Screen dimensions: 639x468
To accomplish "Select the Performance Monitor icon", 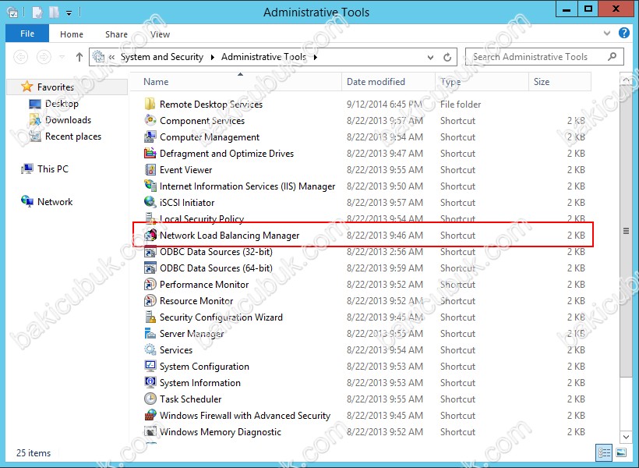I will pos(150,284).
